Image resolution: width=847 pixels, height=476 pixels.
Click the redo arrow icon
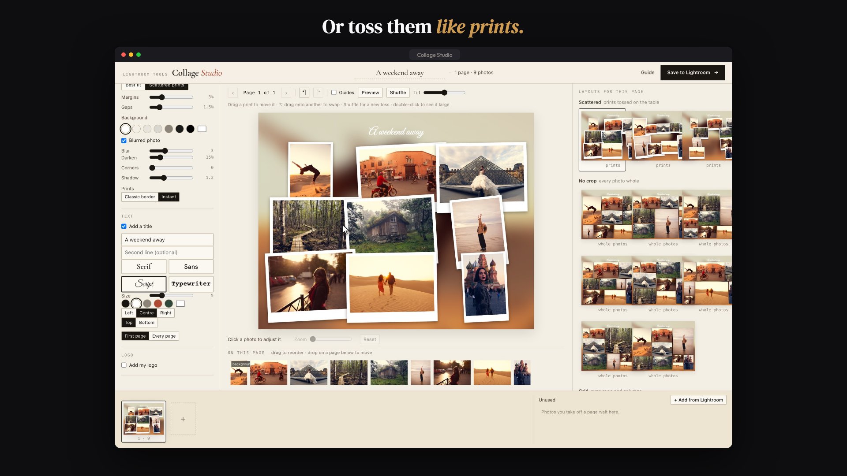318,93
